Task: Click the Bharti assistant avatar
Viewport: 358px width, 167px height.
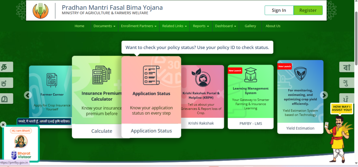Action: (21, 141)
